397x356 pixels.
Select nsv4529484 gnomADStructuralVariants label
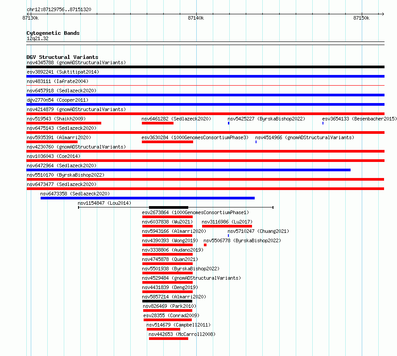point(191,278)
